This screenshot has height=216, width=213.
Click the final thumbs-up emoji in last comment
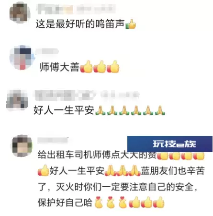tap(159, 202)
